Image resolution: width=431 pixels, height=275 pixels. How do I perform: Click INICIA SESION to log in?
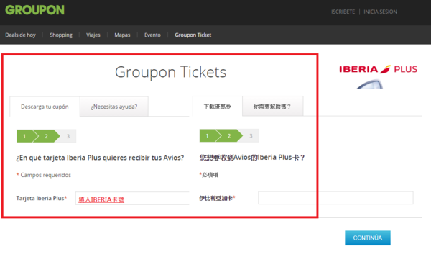[x=380, y=12]
